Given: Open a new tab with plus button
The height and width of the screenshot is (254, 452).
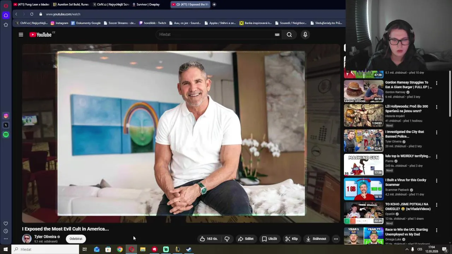Looking at the screenshot, I should point(214,5).
